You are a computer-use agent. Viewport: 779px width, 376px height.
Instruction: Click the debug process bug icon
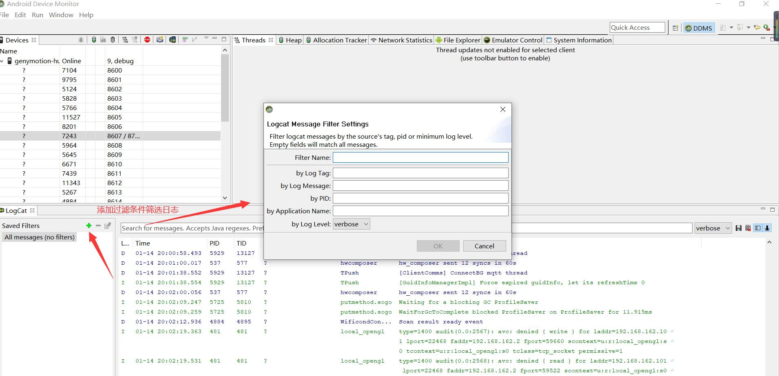81,40
